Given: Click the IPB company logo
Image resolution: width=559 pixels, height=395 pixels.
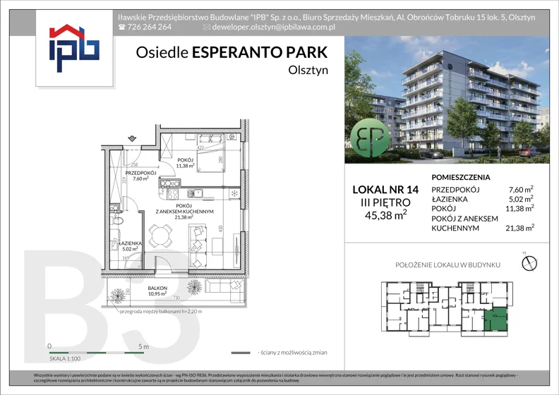Looking at the screenshot, I should point(74,48).
